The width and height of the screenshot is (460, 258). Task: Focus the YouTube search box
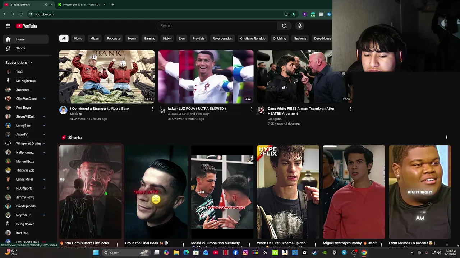click(x=217, y=26)
